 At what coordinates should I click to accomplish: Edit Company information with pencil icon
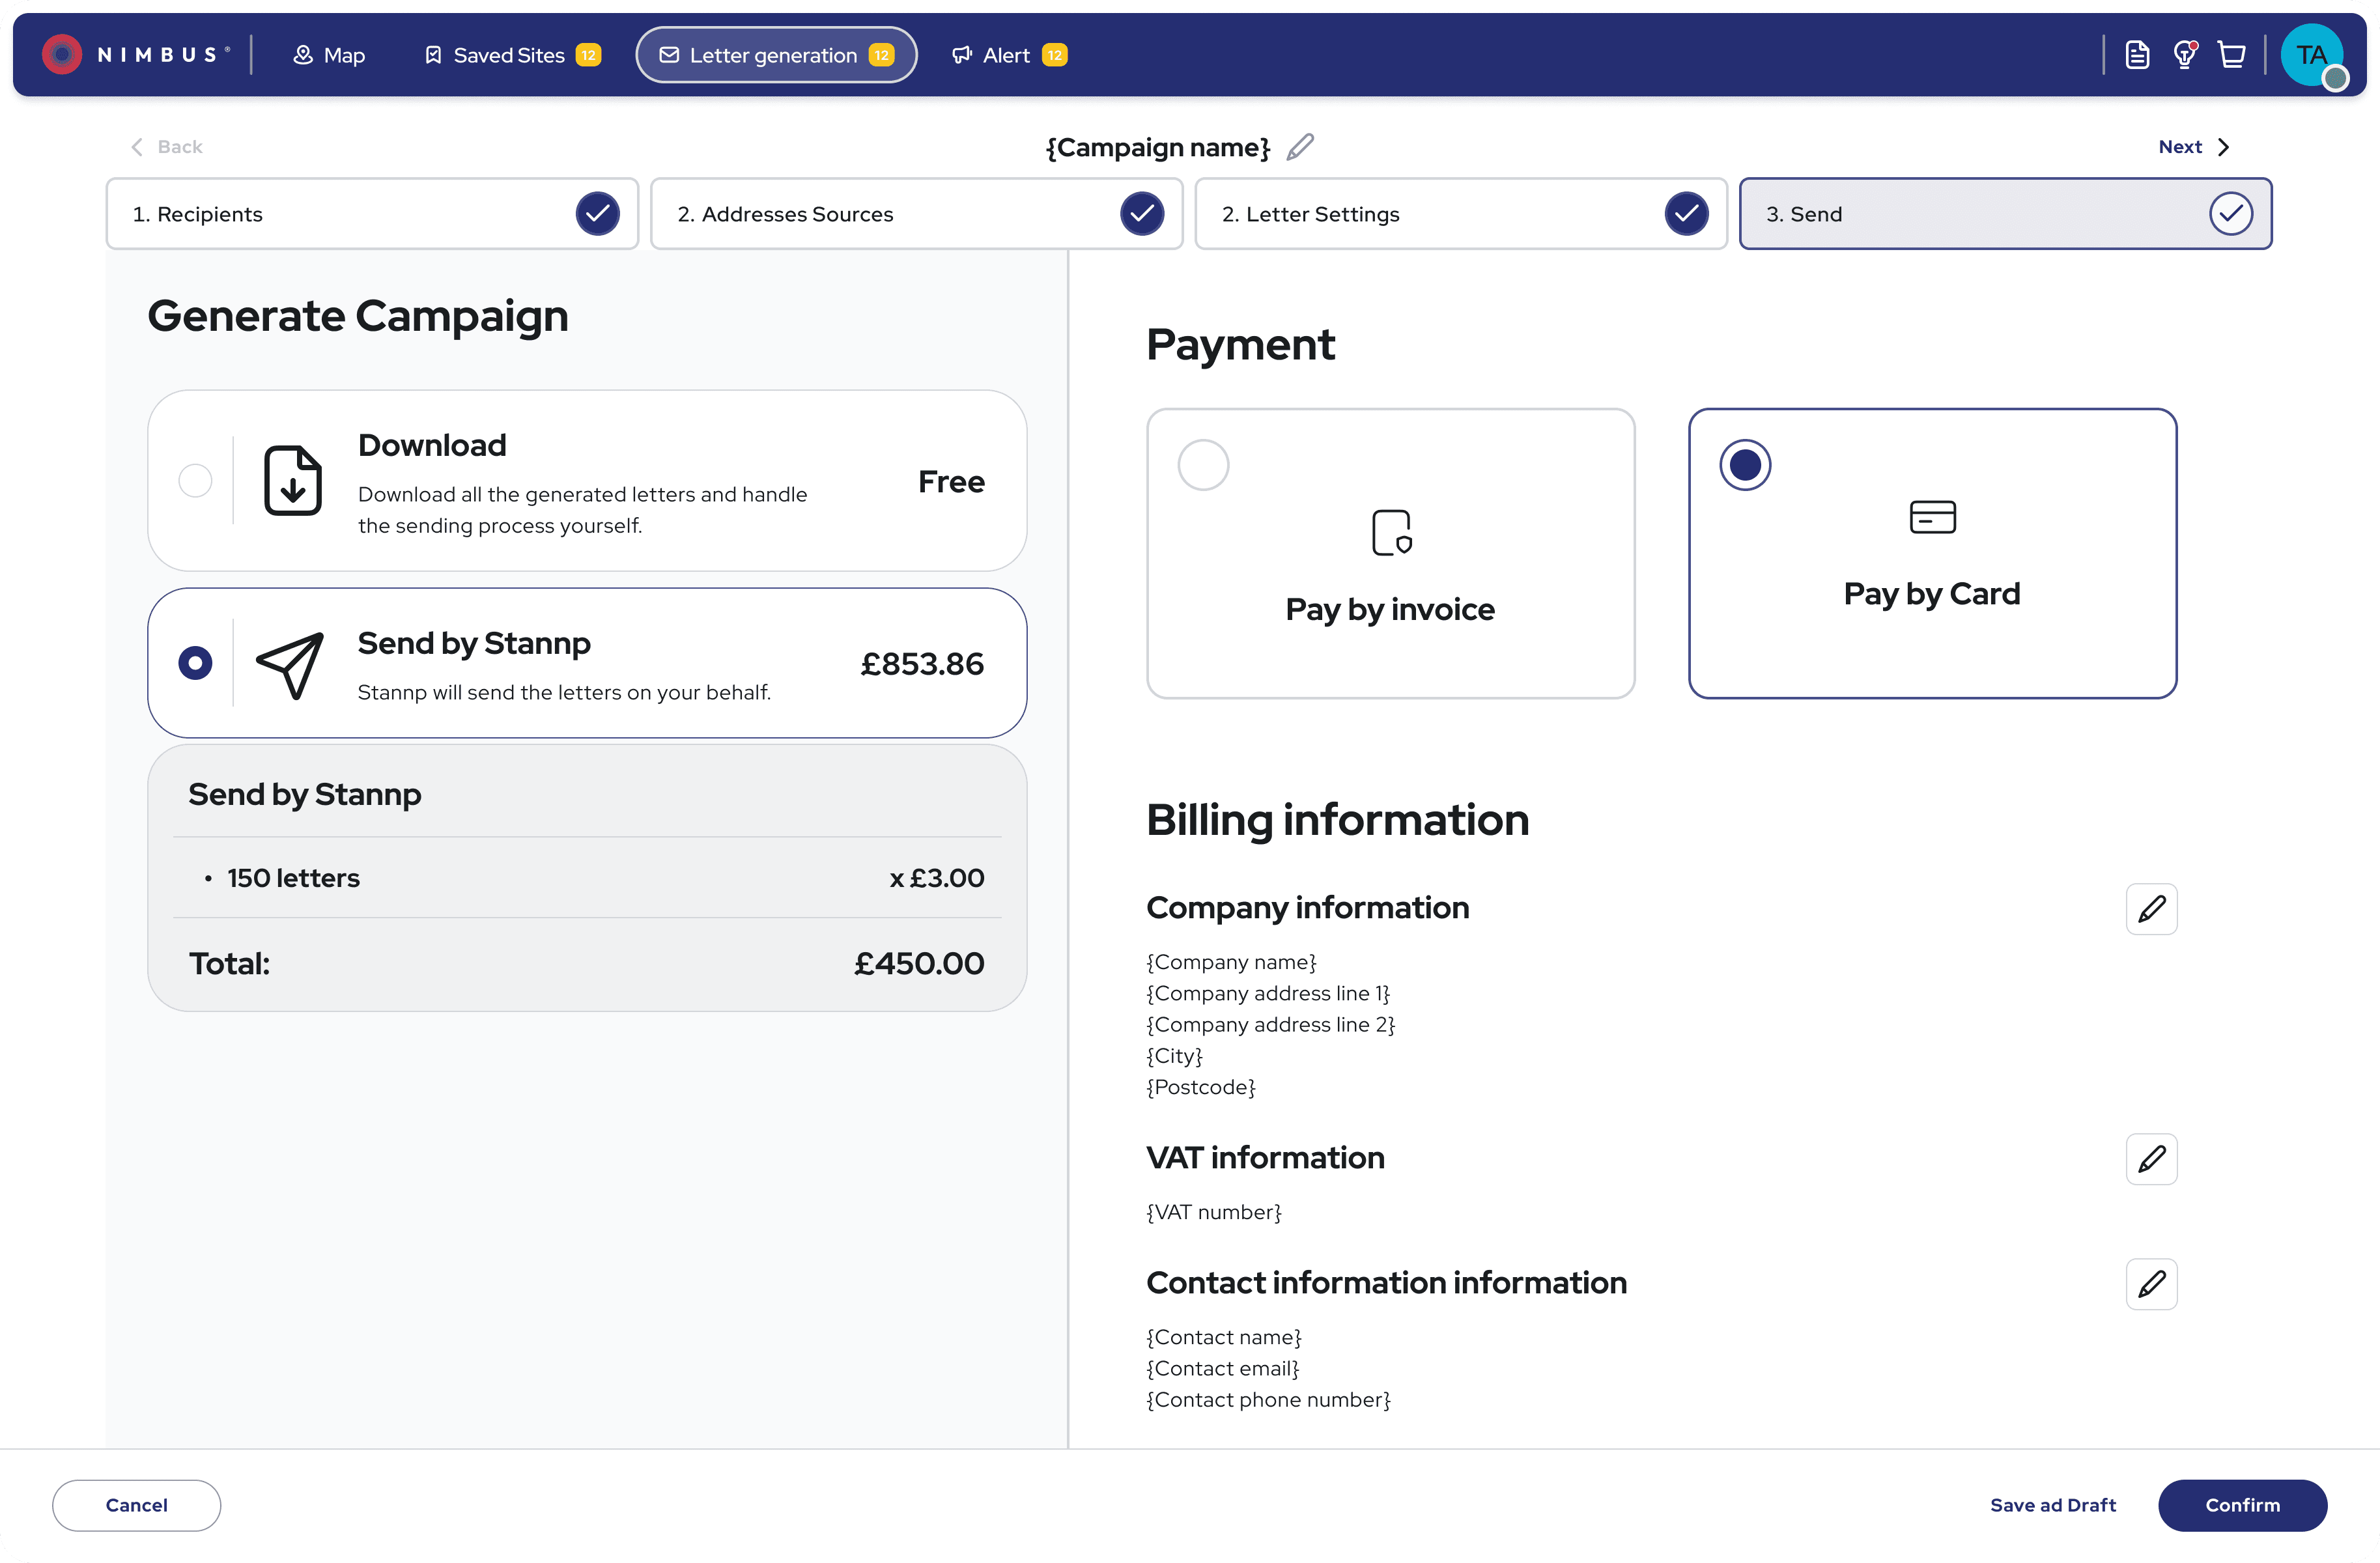(x=2151, y=909)
